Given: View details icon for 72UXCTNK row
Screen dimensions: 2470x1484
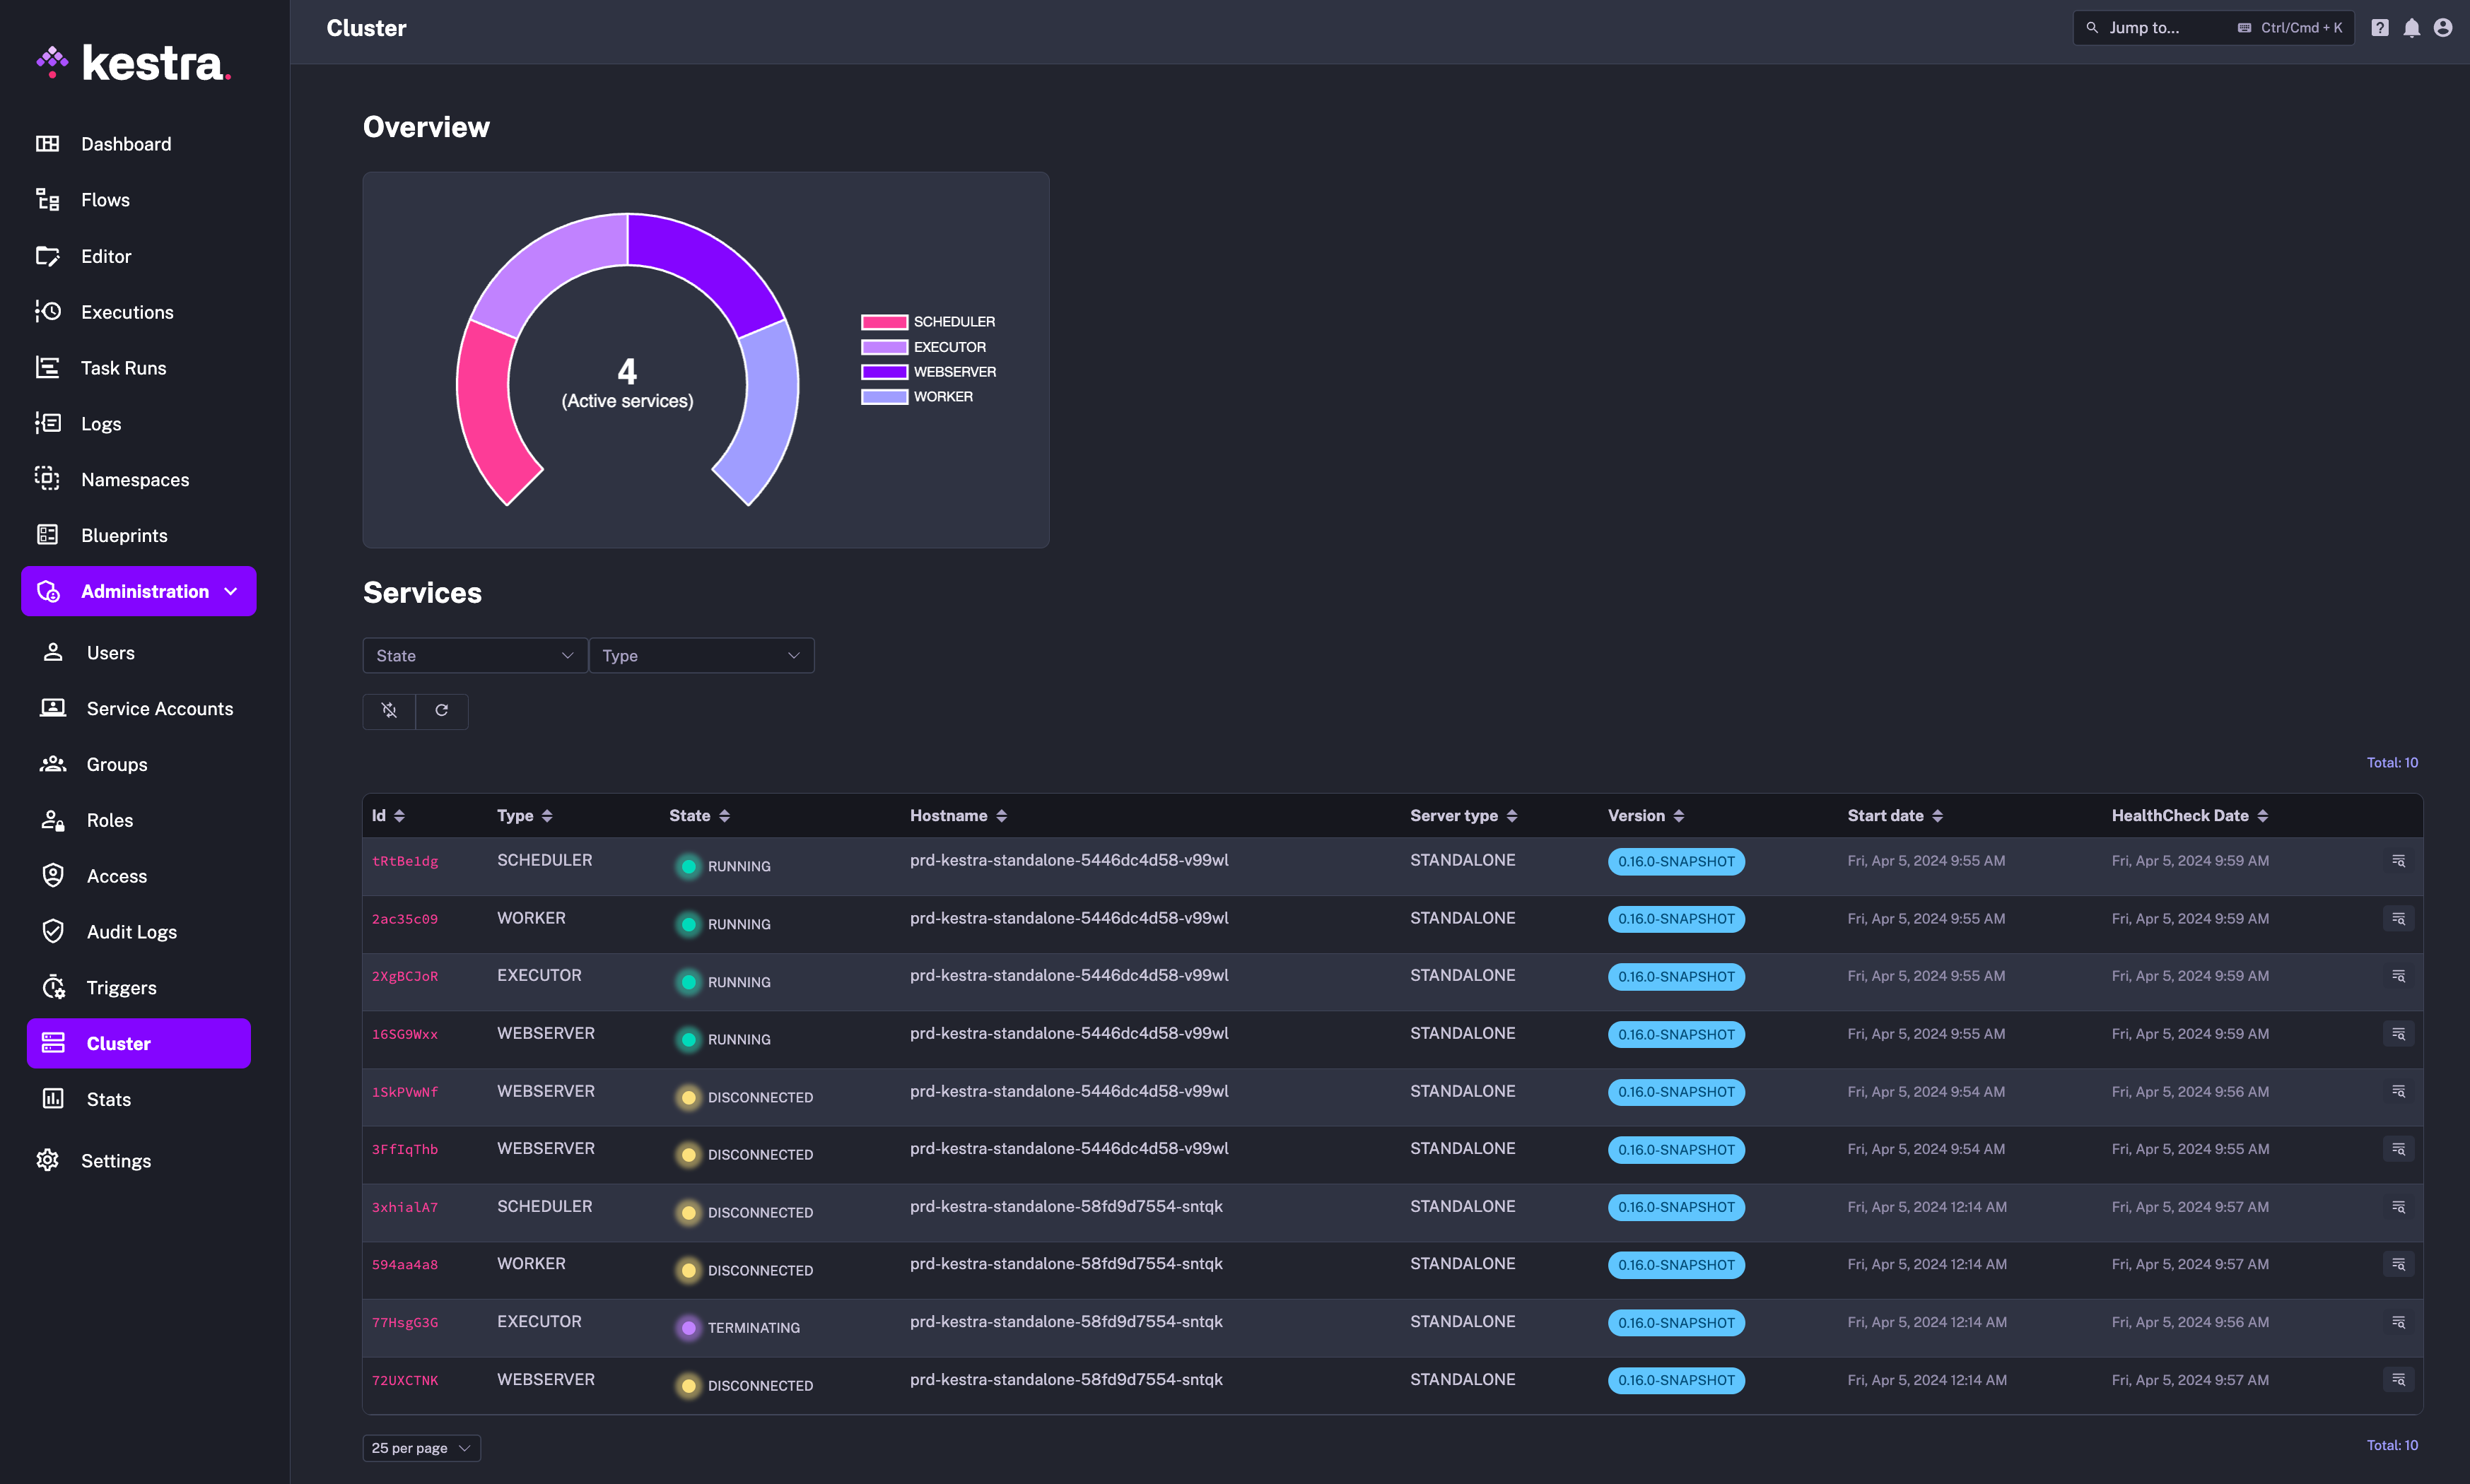Looking at the screenshot, I should [2398, 1380].
